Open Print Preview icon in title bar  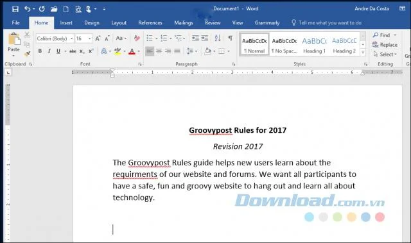pos(78,9)
